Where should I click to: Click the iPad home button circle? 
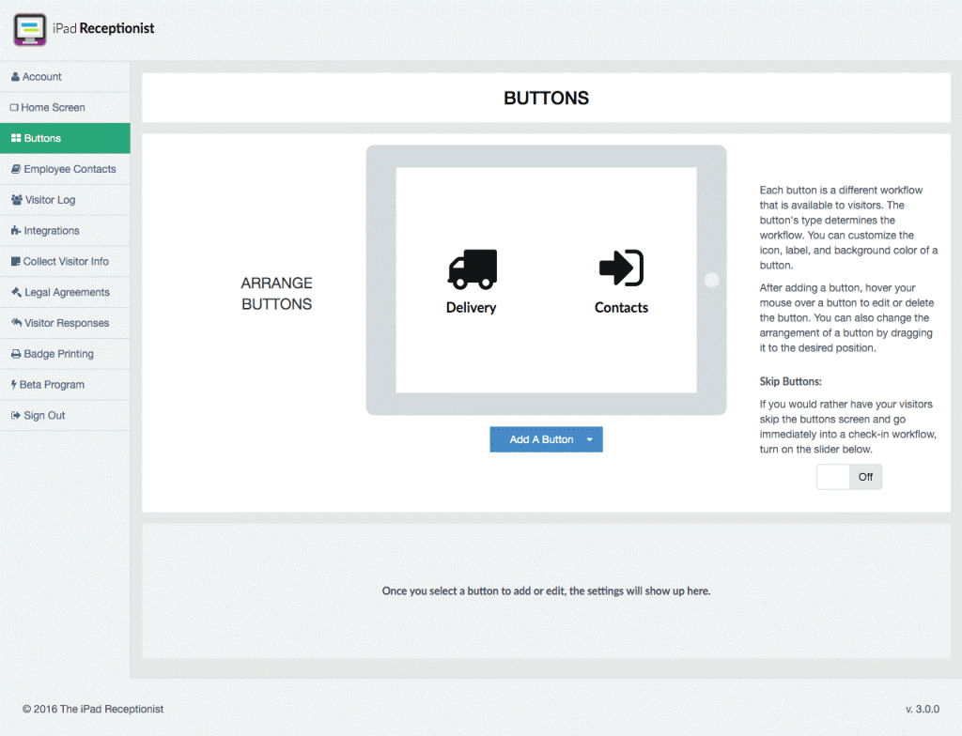712,281
